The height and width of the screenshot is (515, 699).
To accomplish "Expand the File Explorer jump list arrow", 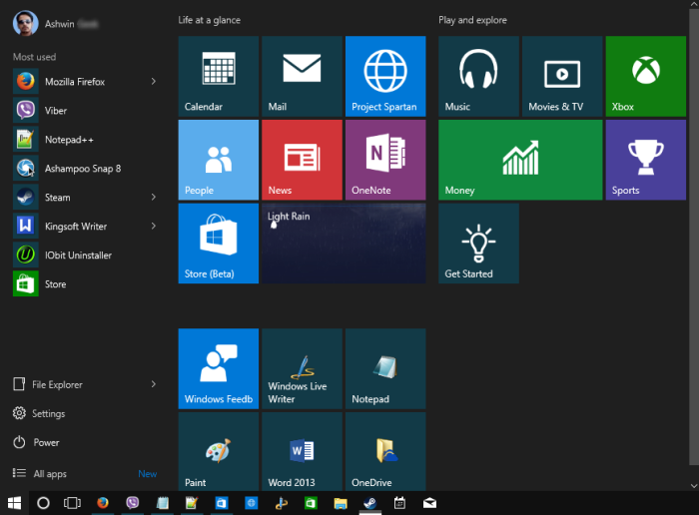I will pyautogui.click(x=154, y=384).
